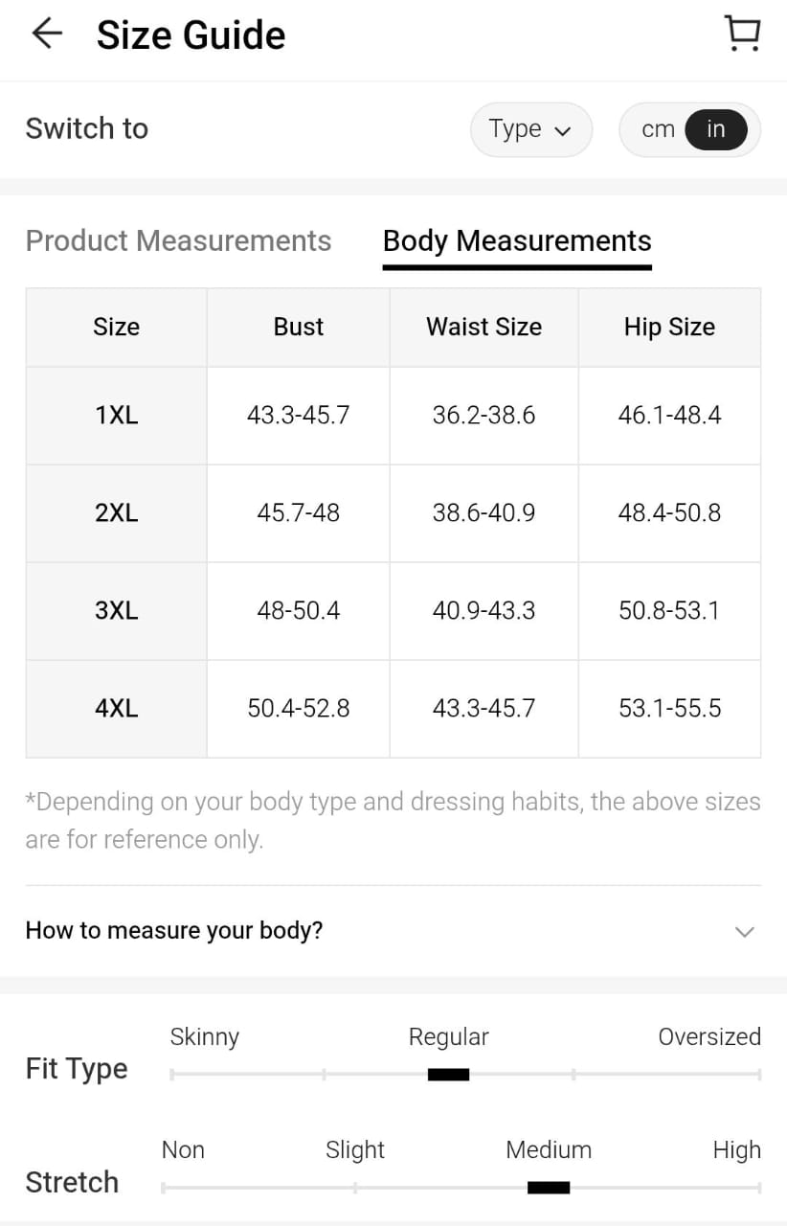Select the 1XL size row
The width and height of the screenshot is (787, 1226).
click(x=116, y=416)
